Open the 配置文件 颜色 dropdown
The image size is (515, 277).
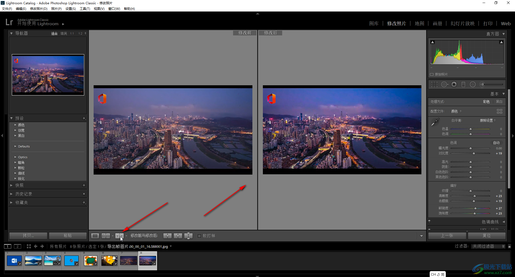(456, 111)
